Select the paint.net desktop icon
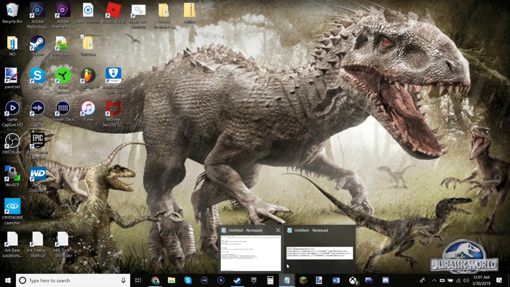The width and height of the screenshot is (510, 287). pos(12,79)
